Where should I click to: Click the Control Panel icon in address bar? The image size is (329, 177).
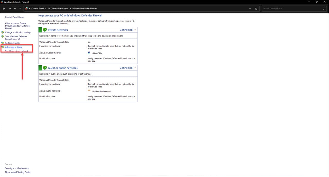click(x=26, y=8)
